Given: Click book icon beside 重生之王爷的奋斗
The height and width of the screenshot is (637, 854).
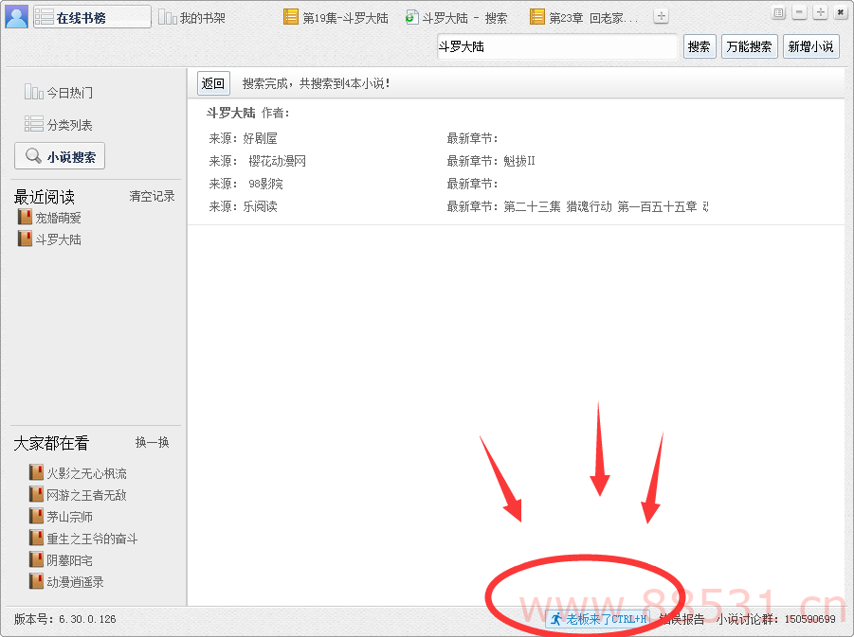Looking at the screenshot, I should point(36,538).
